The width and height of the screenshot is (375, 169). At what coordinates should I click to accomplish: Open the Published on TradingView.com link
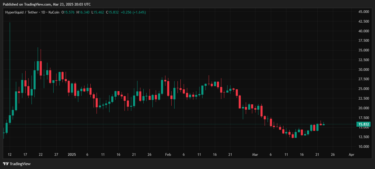coord(47,4)
